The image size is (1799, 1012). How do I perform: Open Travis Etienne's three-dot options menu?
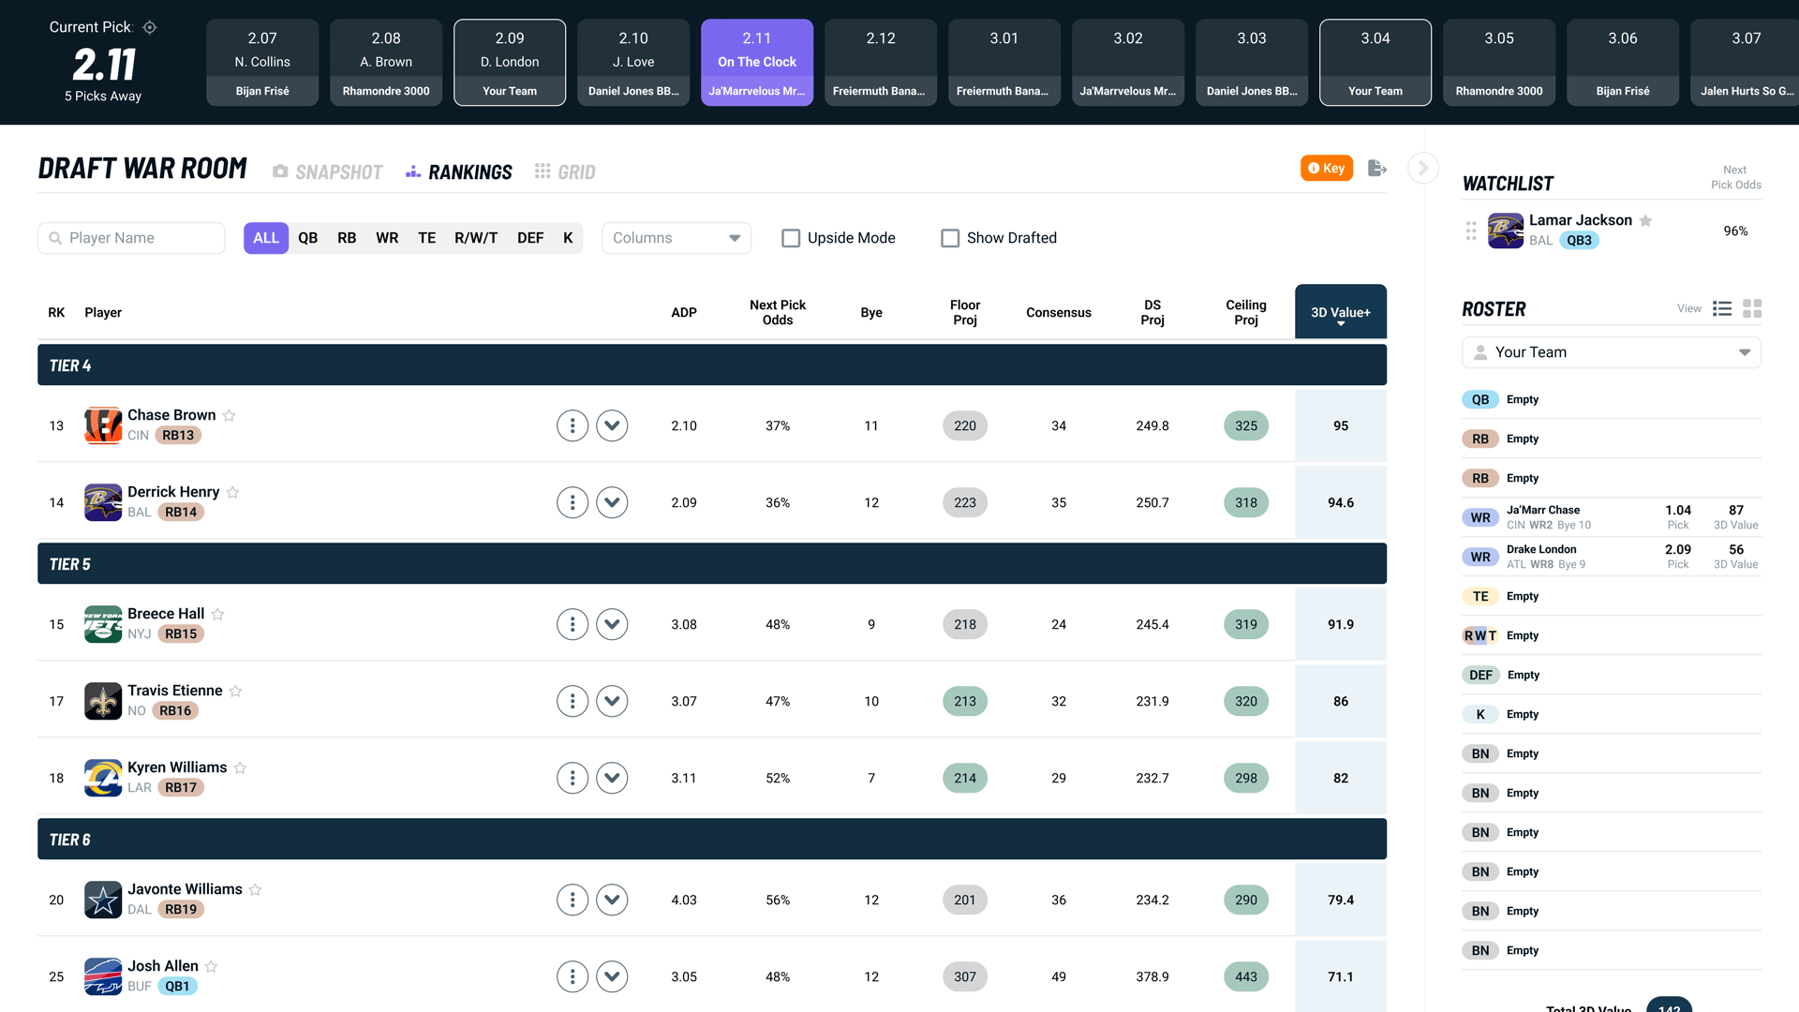tap(572, 701)
